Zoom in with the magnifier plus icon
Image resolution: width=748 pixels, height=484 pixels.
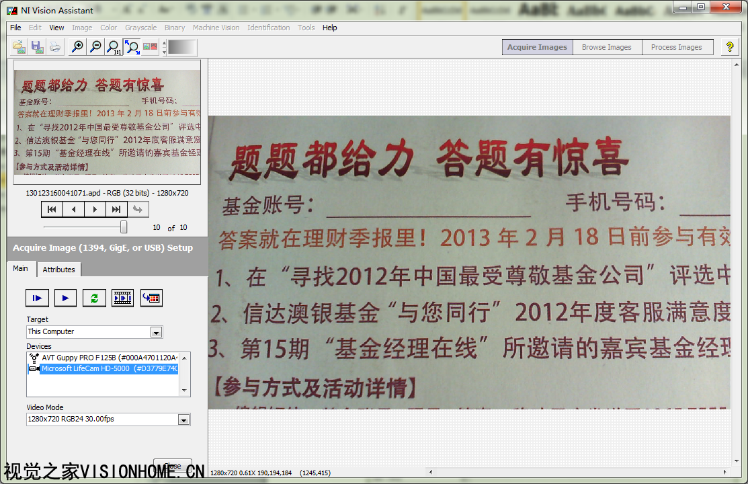(x=78, y=47)
